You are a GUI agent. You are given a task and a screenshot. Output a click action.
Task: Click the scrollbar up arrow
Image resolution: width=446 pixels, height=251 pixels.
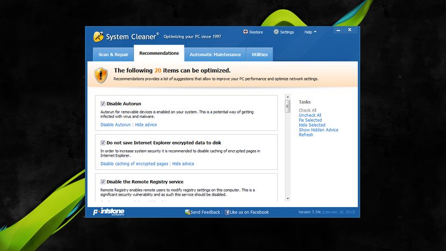coord(287,97)
